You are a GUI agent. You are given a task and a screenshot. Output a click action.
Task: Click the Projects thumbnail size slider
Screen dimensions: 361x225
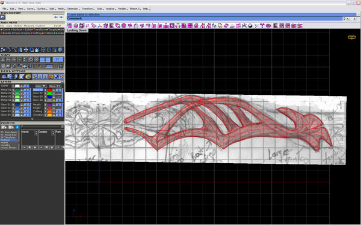41,127
